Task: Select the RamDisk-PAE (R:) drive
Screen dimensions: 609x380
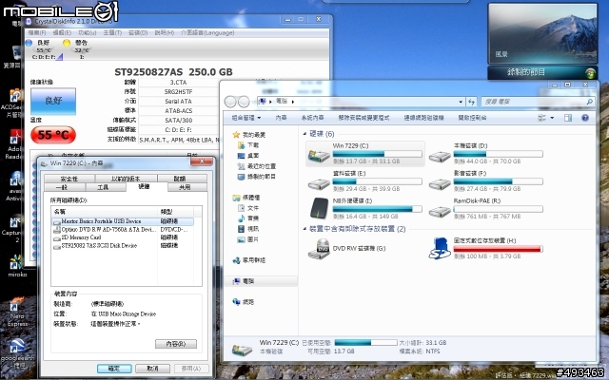Action: pos(486,209)
